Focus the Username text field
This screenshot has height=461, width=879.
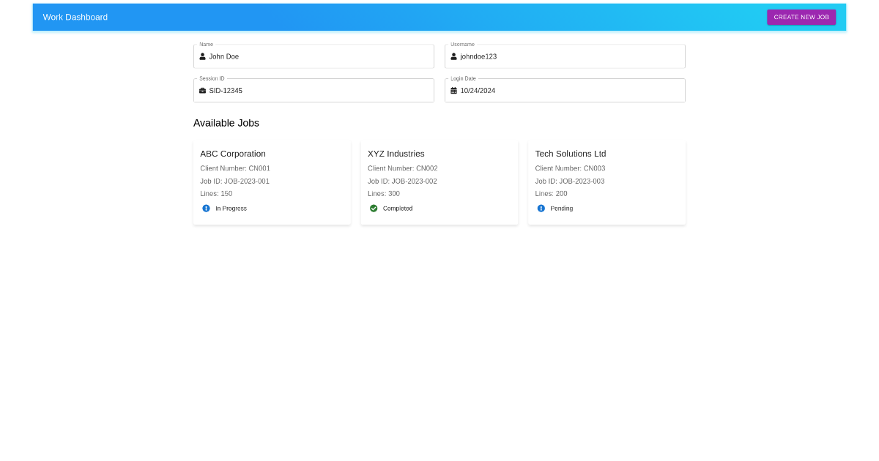point(570,56)
